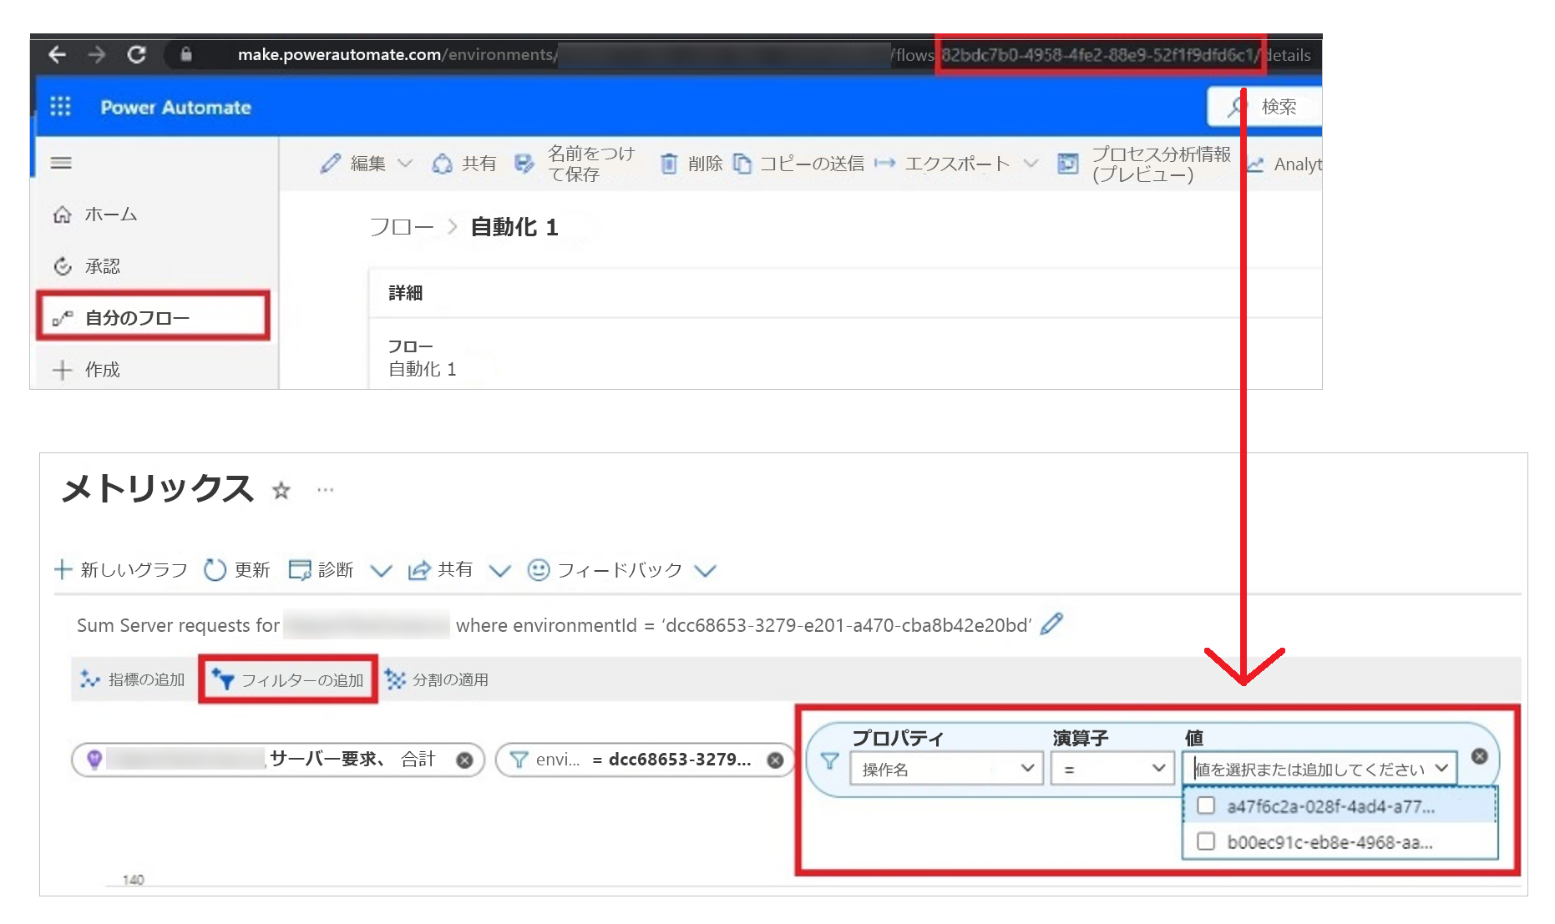The height and width of the screenshot is (924, 1555).
Task: Click 指標の追加
Action: click(x=132, y=679)
